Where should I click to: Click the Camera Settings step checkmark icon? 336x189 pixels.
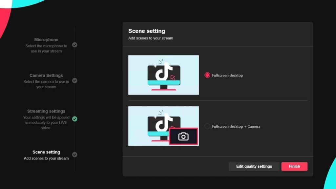tap(75, 80)
